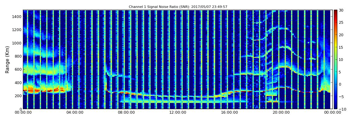Click the 04:00:00 time axis label
This screenshot has width=352, height=124.
(74, 113)
